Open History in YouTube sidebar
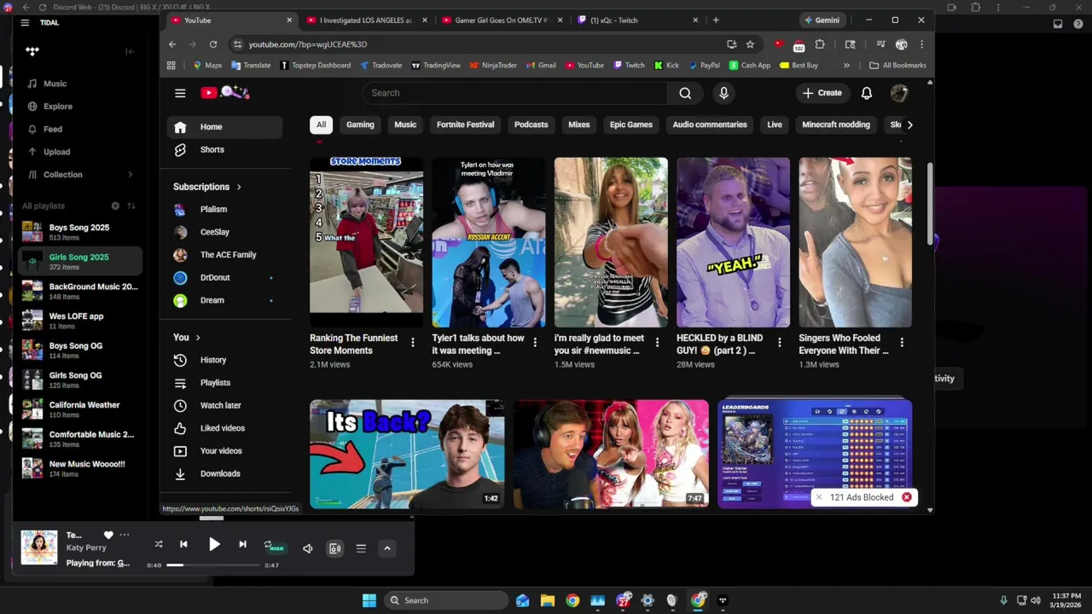1092x614 pixels. (225, 360)
